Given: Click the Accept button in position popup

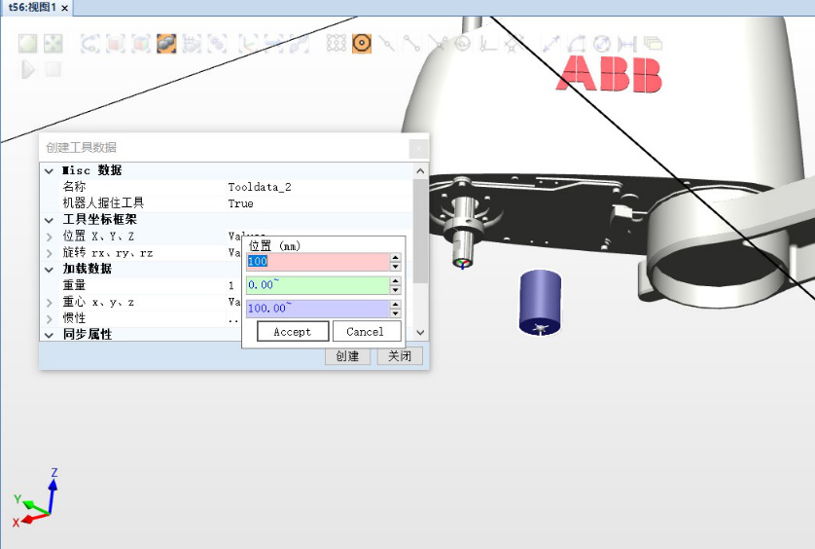Looking at the screenshot, I should [292, 332].
